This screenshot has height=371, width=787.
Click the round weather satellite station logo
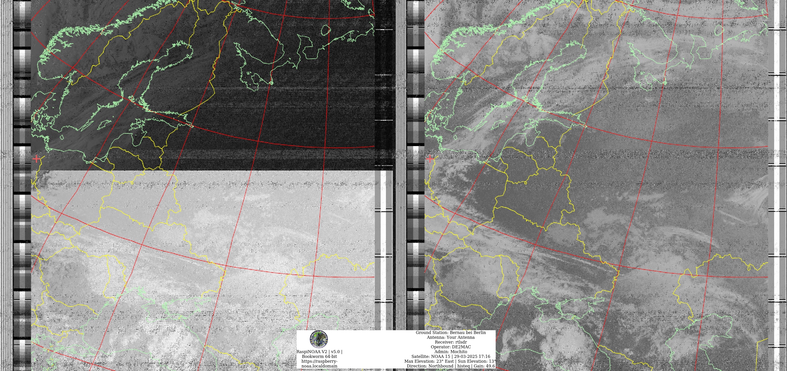(319, 339)
